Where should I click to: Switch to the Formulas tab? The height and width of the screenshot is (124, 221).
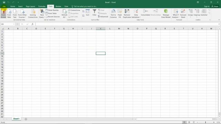coord(42,7)
